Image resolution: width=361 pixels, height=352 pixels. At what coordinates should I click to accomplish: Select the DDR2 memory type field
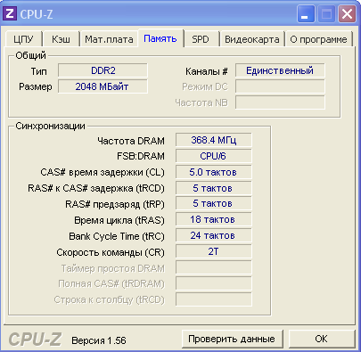(103, 70)
